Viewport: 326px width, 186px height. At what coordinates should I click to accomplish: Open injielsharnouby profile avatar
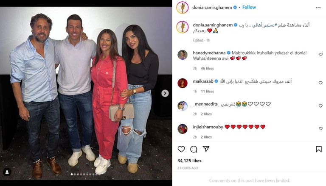pyautogui.click(x=183, y=129)
